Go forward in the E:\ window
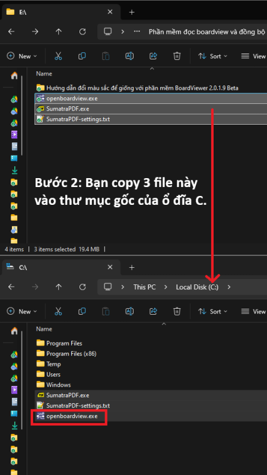267x475 pixels. pyautogui.click(x=35, y=31)
